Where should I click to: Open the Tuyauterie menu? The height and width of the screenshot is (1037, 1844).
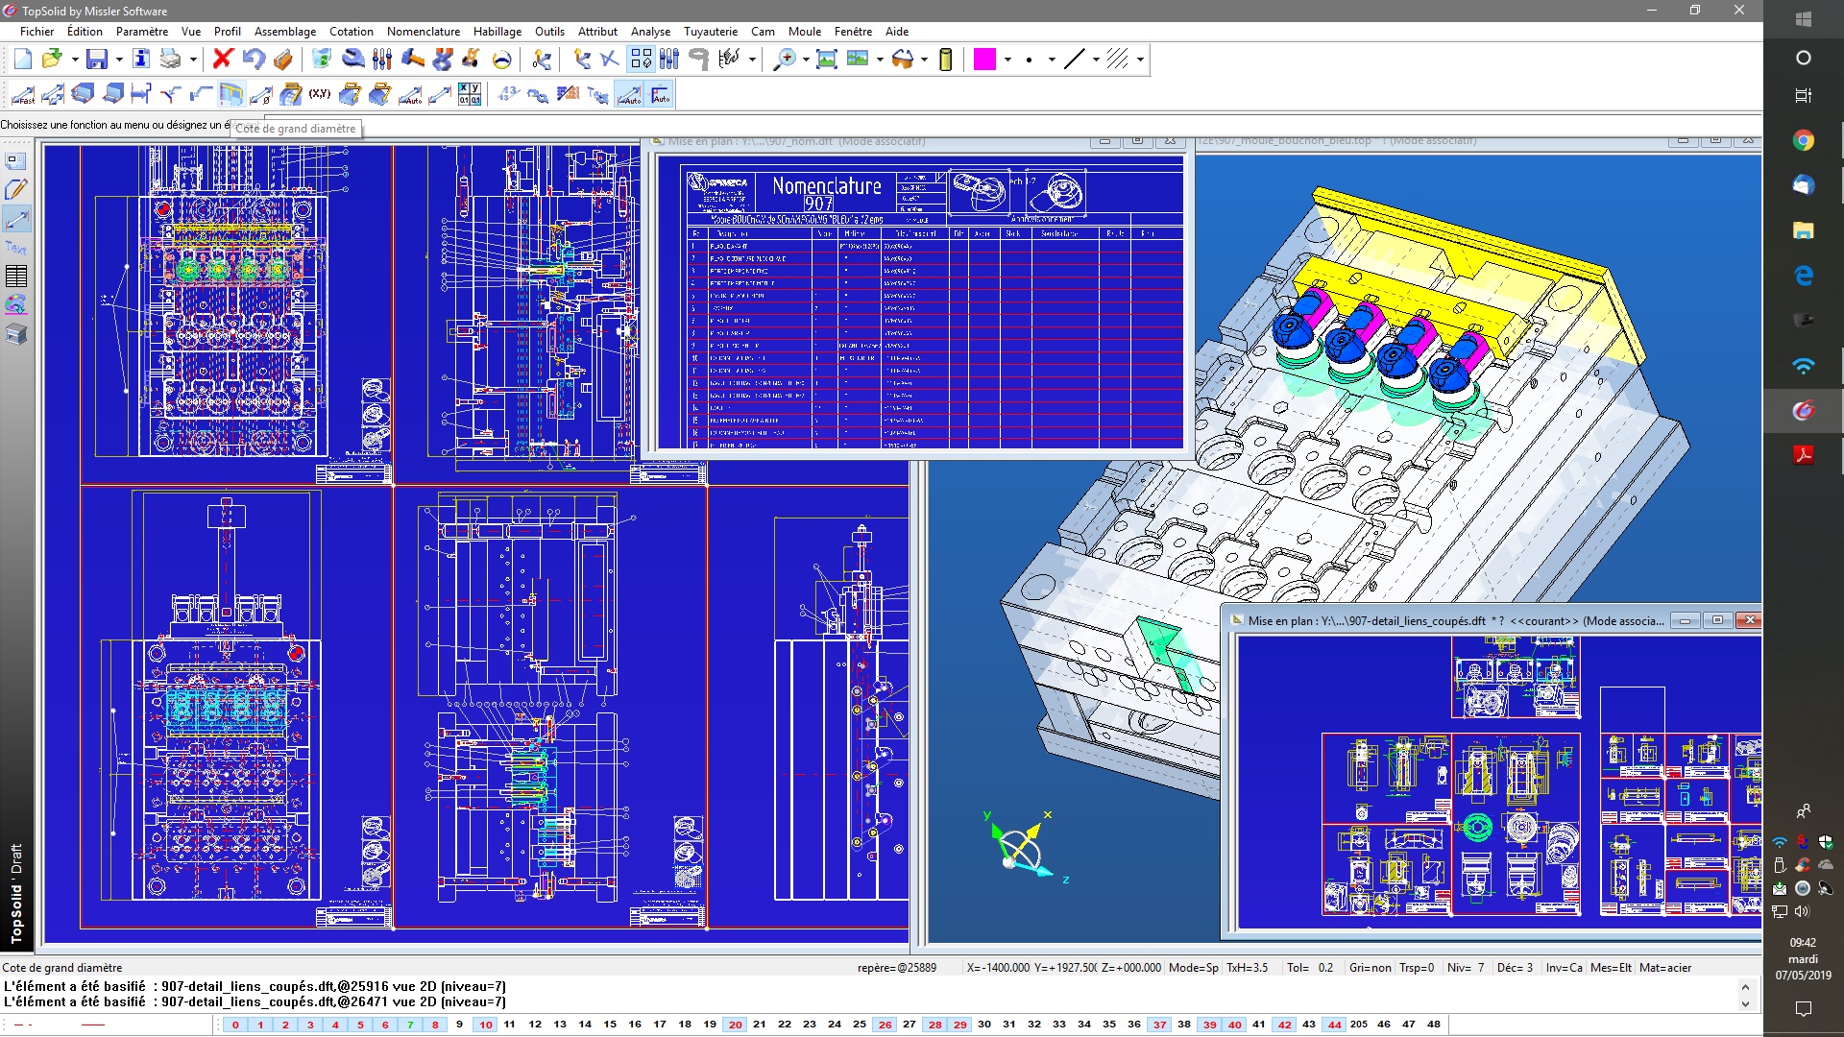pos(711,31)
